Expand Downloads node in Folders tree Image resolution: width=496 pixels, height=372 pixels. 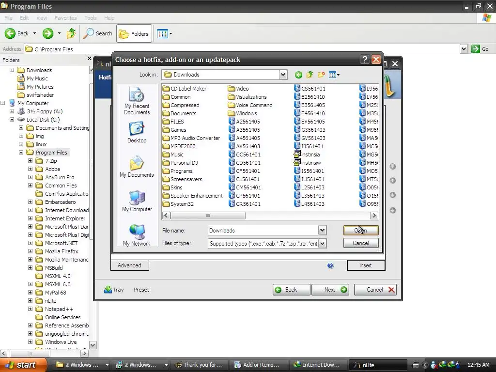click(12, 70)
